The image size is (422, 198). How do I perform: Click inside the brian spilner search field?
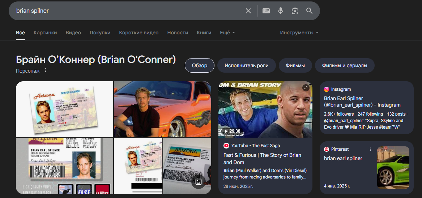127,11
